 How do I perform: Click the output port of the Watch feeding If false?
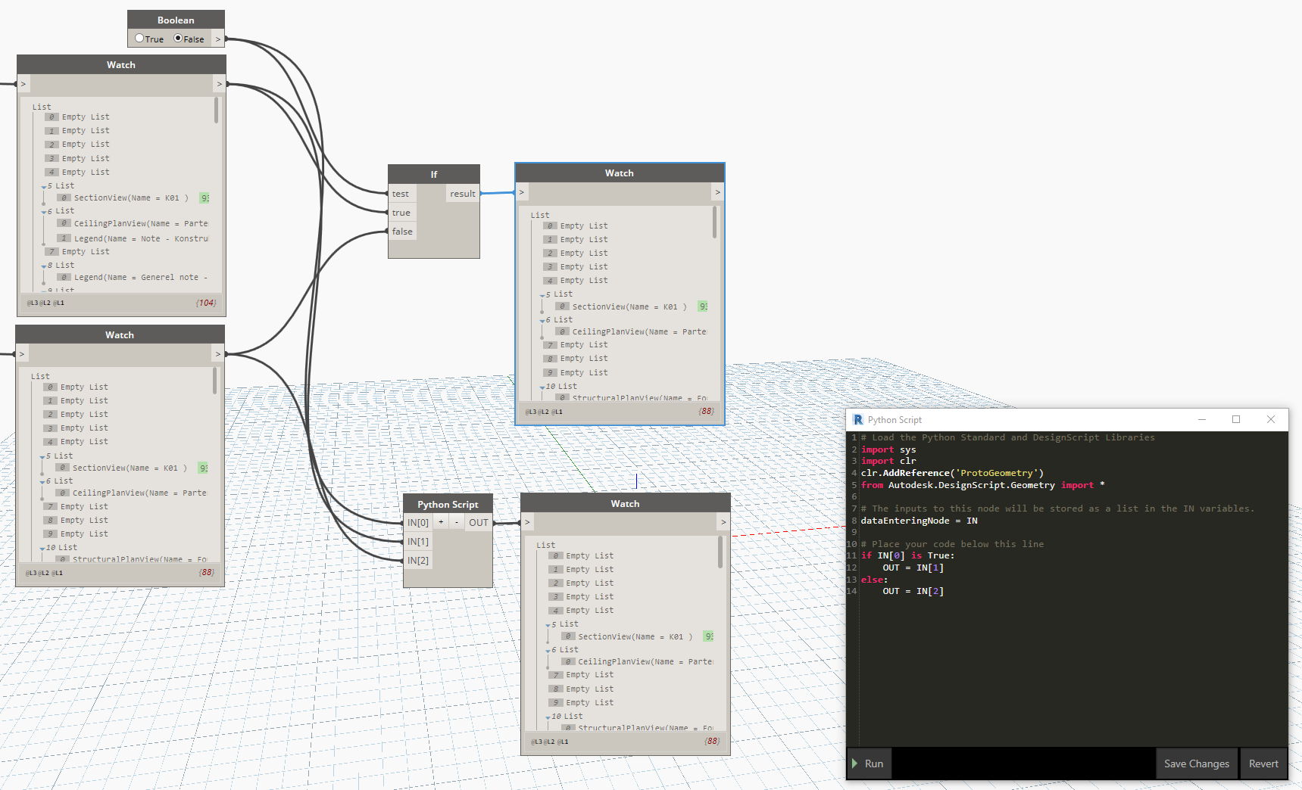218,353
